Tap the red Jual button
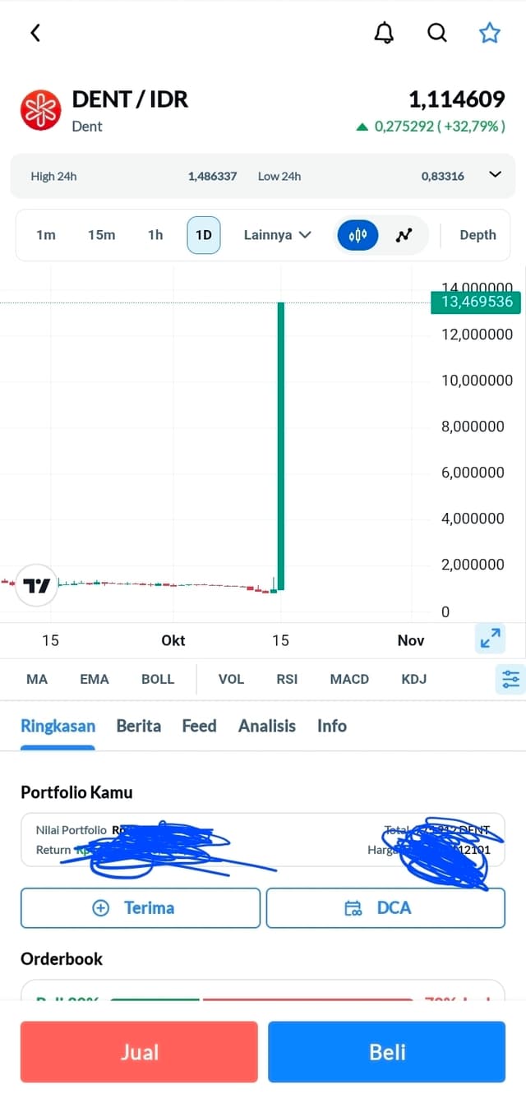 139,1052
